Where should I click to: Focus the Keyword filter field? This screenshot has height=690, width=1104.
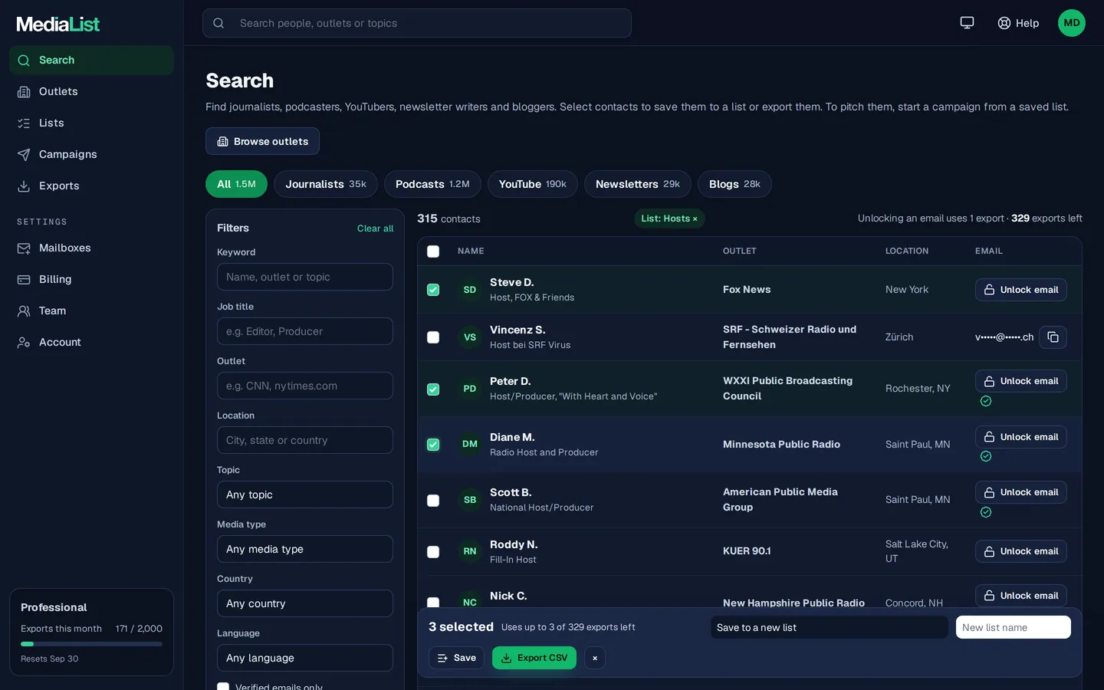point(305,277)
